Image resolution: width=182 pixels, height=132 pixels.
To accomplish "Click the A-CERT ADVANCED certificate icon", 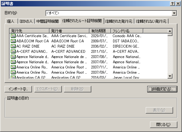I will pyautogui.click(x=13, y=51).
